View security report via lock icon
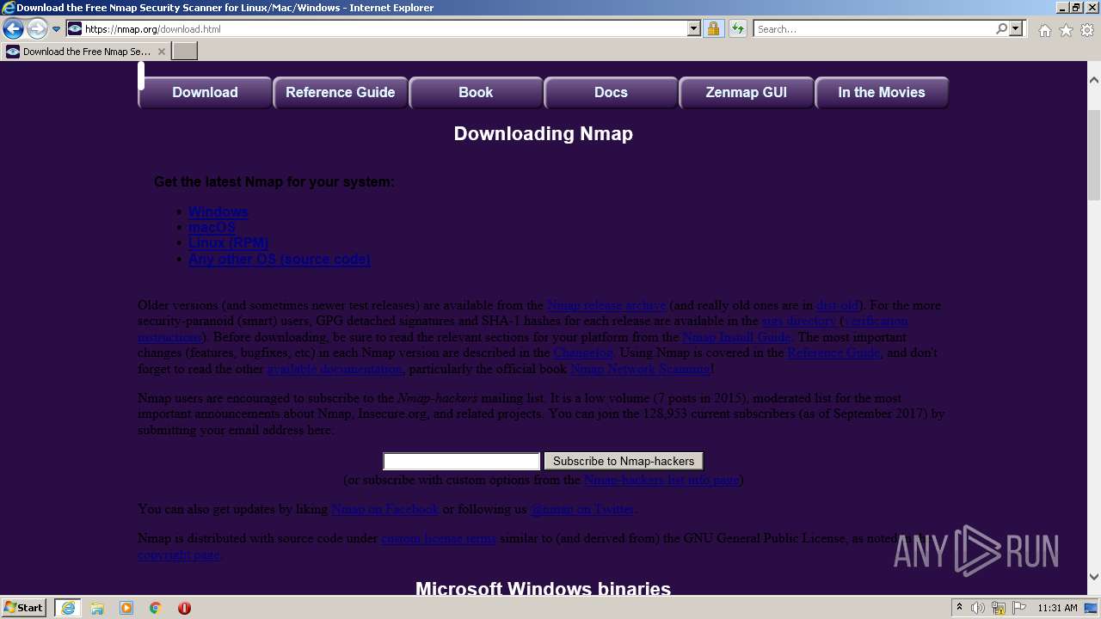1101x619 pixels. pyautogui.click(x=713, y=29)
